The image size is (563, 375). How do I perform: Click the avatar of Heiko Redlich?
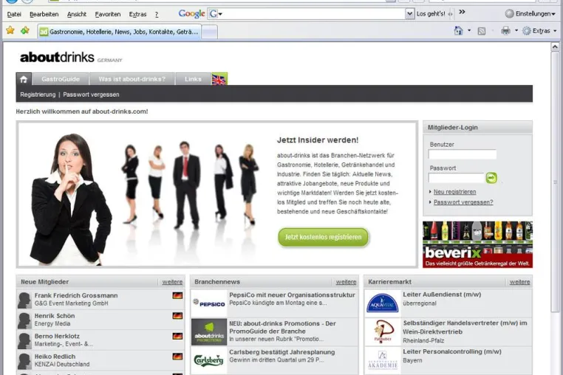coord(25,361)
